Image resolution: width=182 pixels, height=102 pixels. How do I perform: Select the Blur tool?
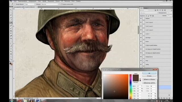coord(11,41)
